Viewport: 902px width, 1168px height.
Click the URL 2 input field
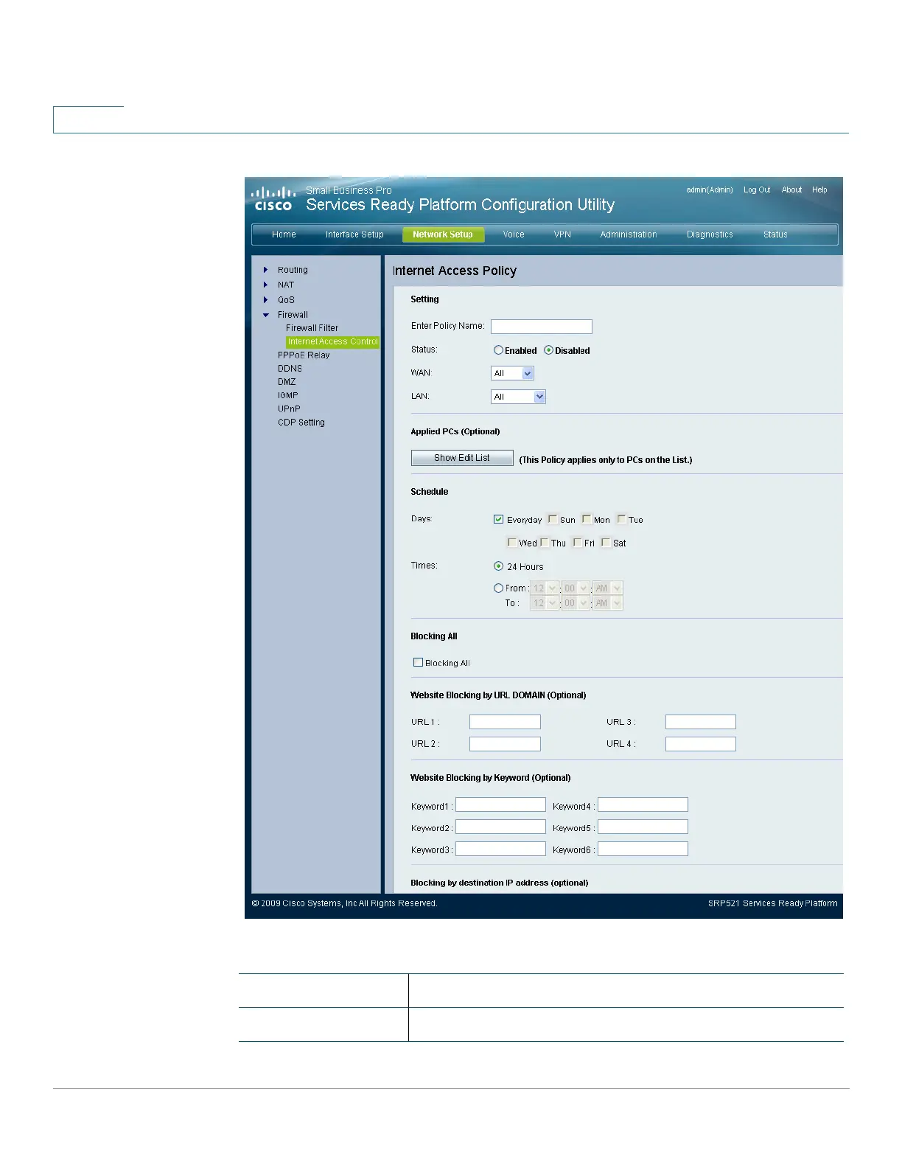click(x=505, y=744)
